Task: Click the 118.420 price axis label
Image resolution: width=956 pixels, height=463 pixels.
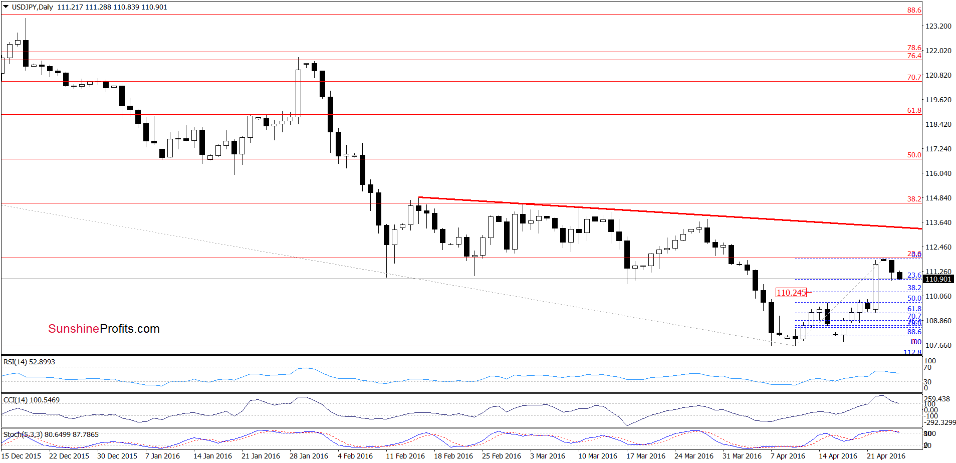Action: [938, 124]
